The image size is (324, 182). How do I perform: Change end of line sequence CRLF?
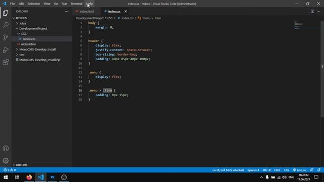[x=277, y=170]
